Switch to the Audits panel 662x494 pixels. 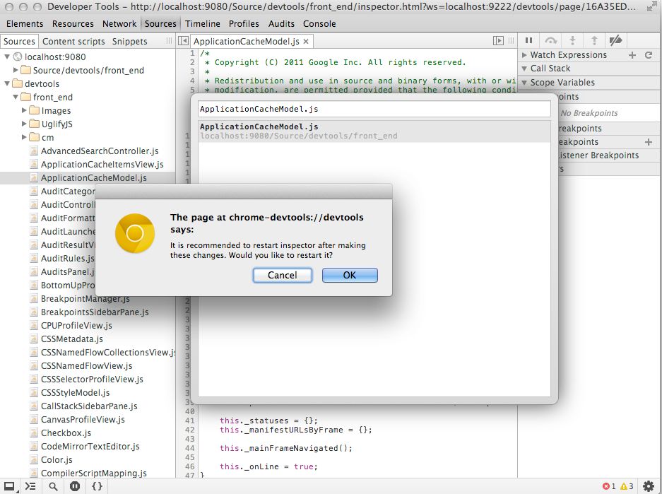282,23
